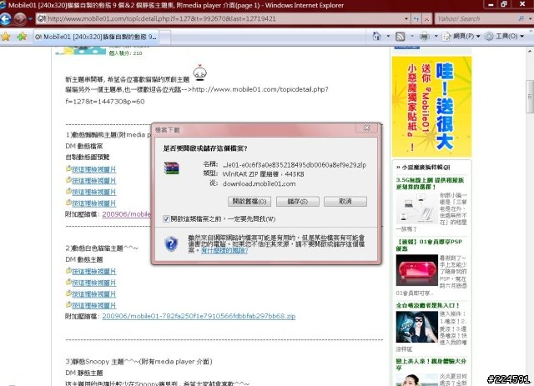
Task: Click the risk information link in dialog
Action: pos(224,251)
